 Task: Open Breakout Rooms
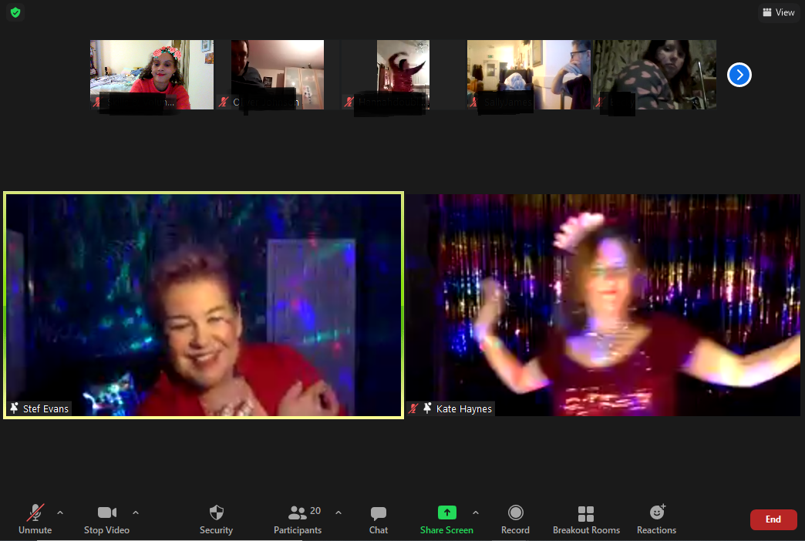click(x=586, y=519)
